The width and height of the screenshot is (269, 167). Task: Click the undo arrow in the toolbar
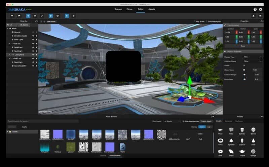point(12,16)
